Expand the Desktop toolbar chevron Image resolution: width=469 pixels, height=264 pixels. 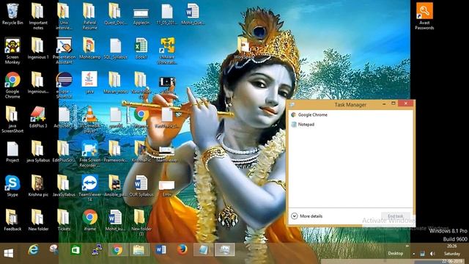(x=407, y=246)
